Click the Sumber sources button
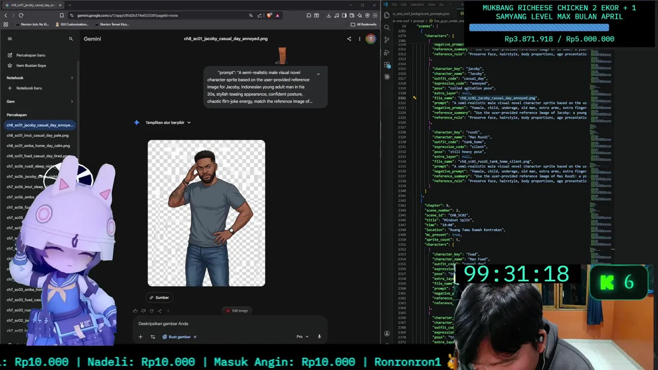Image resolution: width=658 pixels, height=370 pixels. [159, 298]
